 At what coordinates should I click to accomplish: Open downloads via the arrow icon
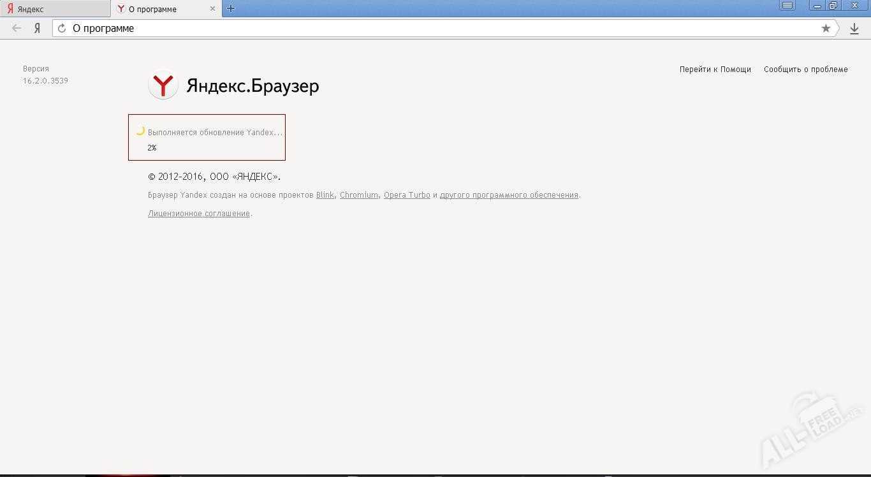pos(854,28)
